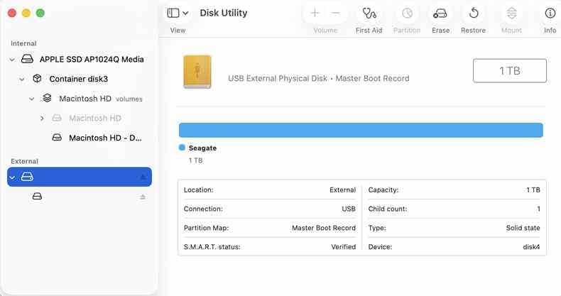The height and width of the screenshot is (296, 561).
Task: Click the blue Seagate partition bar
Action: click(361, 130)
